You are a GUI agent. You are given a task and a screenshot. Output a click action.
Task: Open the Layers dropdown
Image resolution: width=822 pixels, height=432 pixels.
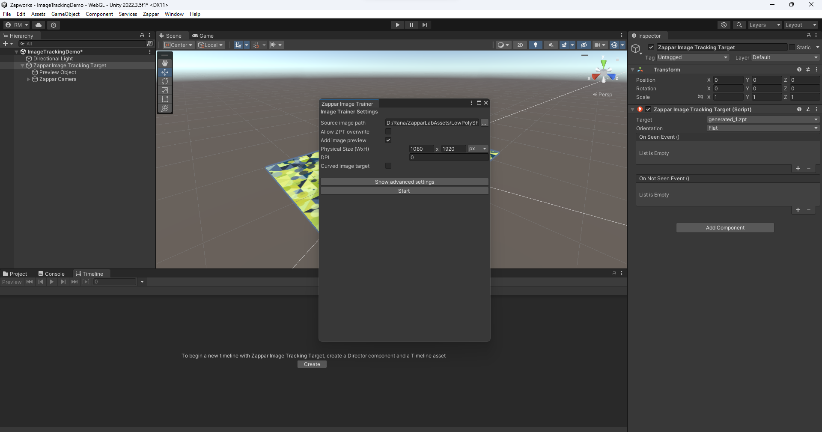tap(765, 25)
